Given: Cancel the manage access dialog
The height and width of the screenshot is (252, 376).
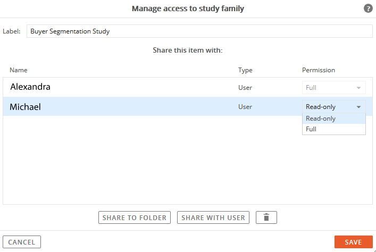Looking at the screenshot, I should [22, 242].
